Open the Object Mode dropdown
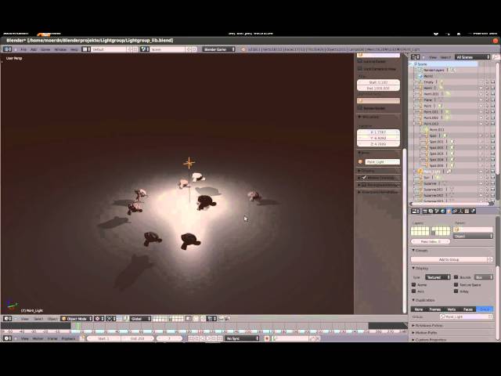 77,319
